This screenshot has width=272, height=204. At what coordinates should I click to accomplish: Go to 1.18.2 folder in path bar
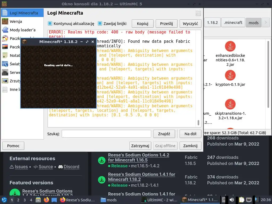212,23
